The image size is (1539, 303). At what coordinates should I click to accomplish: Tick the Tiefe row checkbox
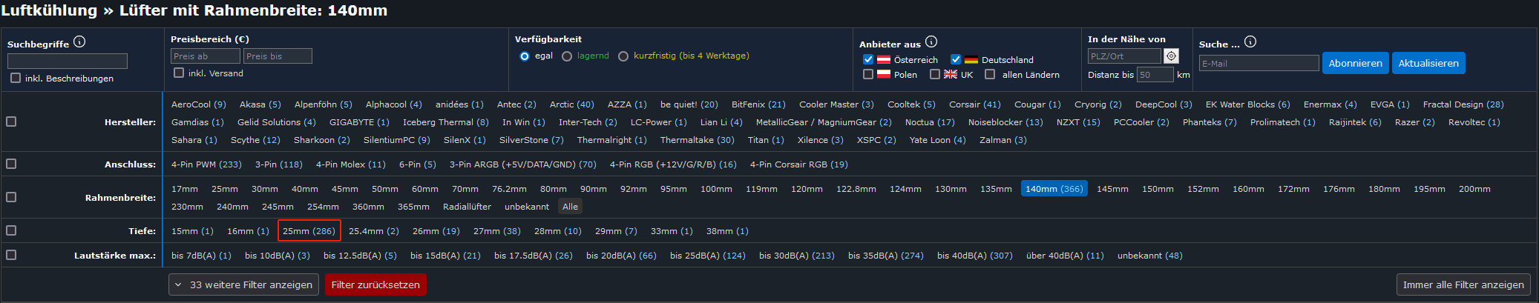tap(11, 230)
